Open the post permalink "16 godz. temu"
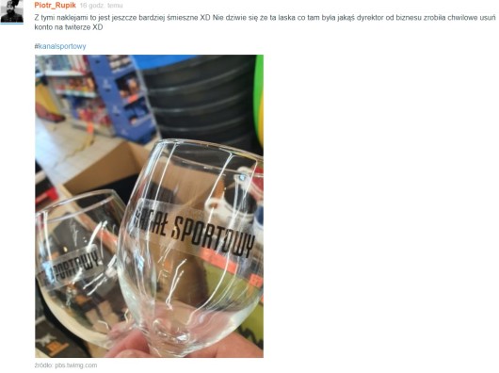The image size is (499, 373). [x=101, y=6]
